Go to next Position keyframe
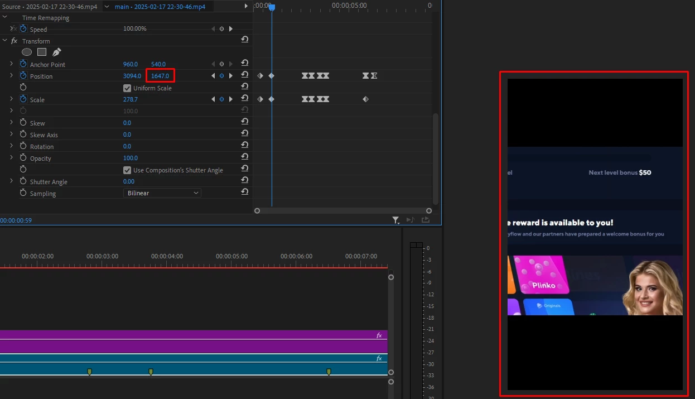Screen dimensions: 695x399 tap(231, 76)
